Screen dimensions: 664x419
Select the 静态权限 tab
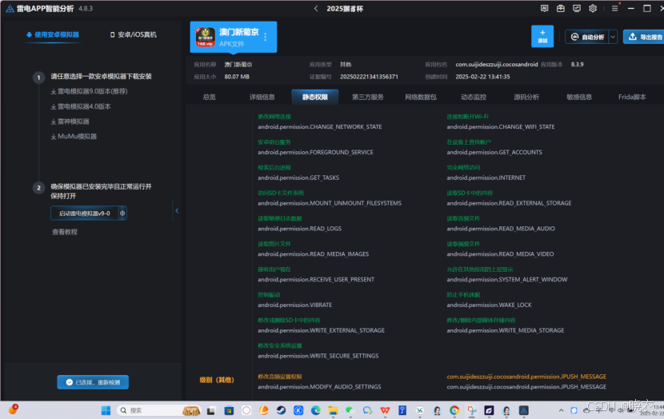(315, 97)
